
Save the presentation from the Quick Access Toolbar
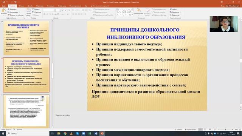point(3,2)
